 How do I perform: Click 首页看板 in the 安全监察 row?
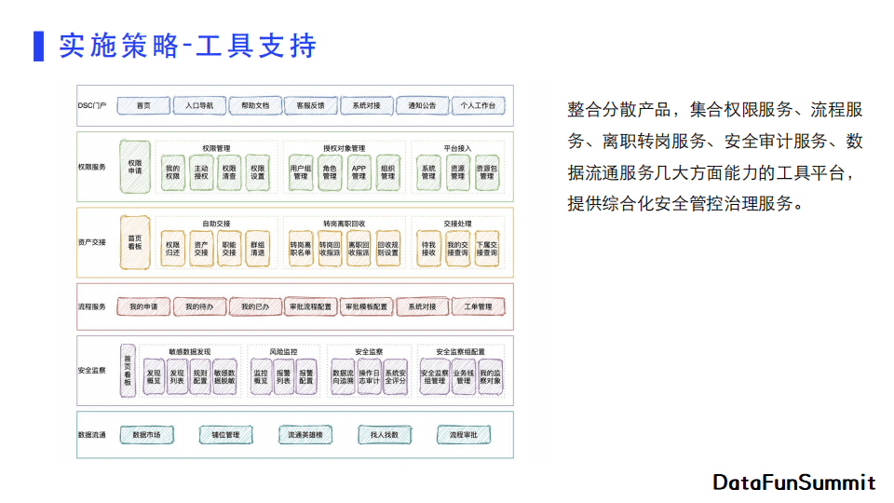click(x=128, y=371)
